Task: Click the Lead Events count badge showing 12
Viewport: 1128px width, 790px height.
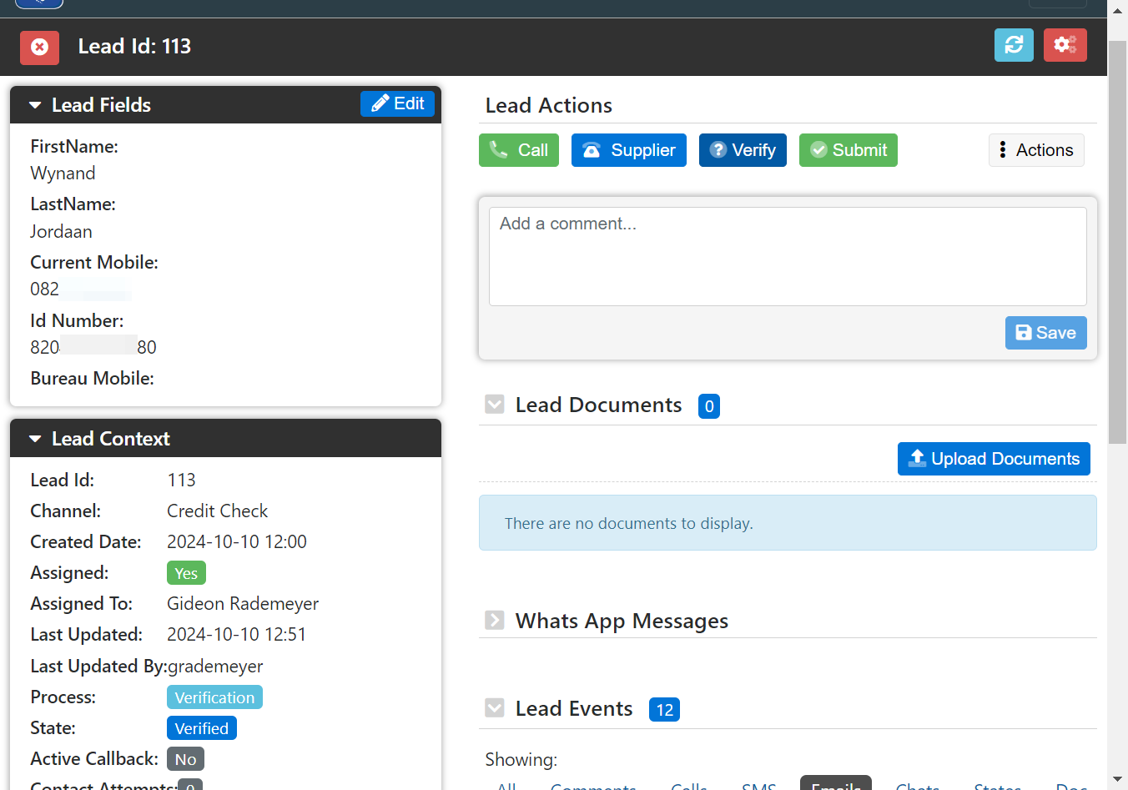Action: click(664, 710)
